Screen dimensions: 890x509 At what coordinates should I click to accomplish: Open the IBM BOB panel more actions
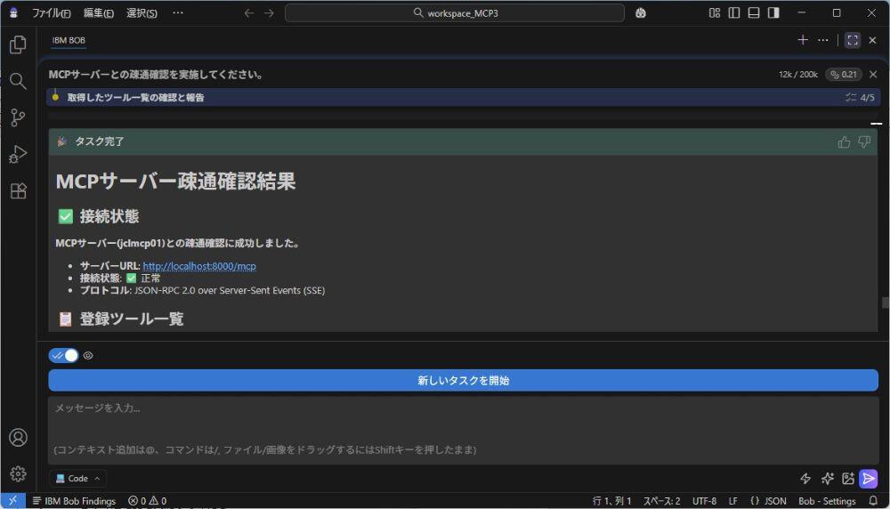click(823, 40)
